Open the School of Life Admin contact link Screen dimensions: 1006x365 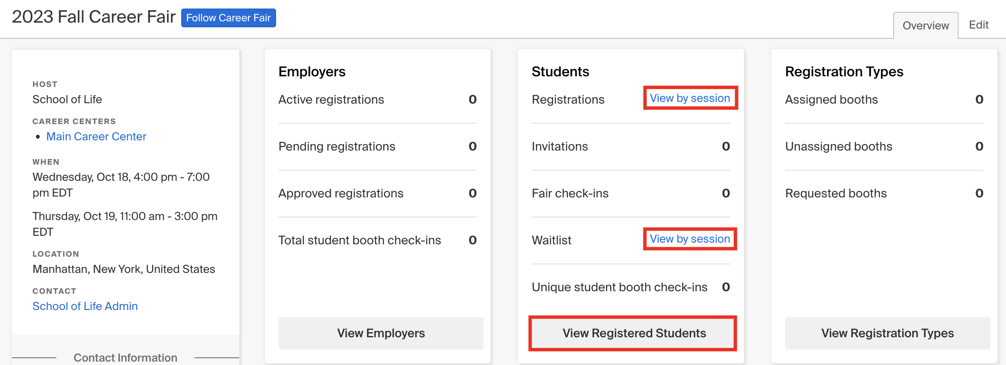tap(85, 306)
